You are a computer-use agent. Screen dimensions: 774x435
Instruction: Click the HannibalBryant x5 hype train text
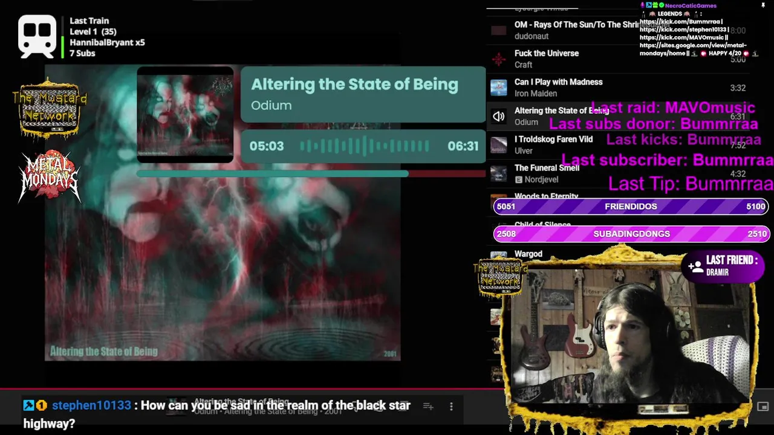[x=107, y=42]
